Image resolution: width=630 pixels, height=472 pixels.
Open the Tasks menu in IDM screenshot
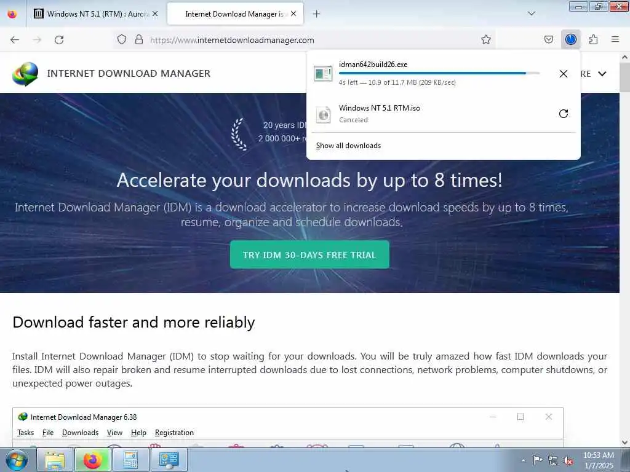coord(25,432)
